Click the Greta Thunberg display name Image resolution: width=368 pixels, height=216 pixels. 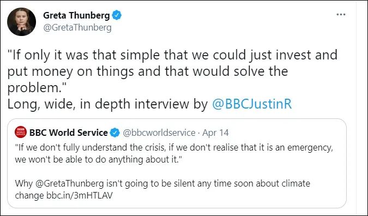click(x=76, y=15)
